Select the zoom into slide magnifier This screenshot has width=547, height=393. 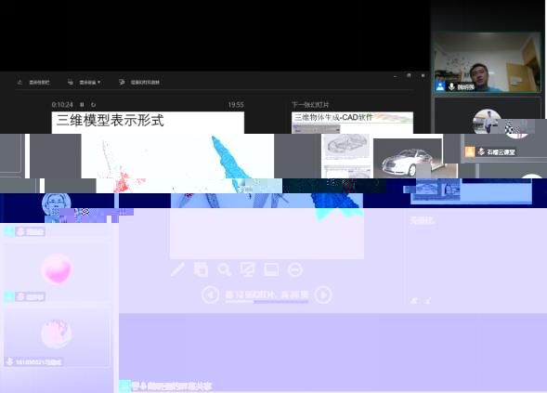tap(225, 269)
